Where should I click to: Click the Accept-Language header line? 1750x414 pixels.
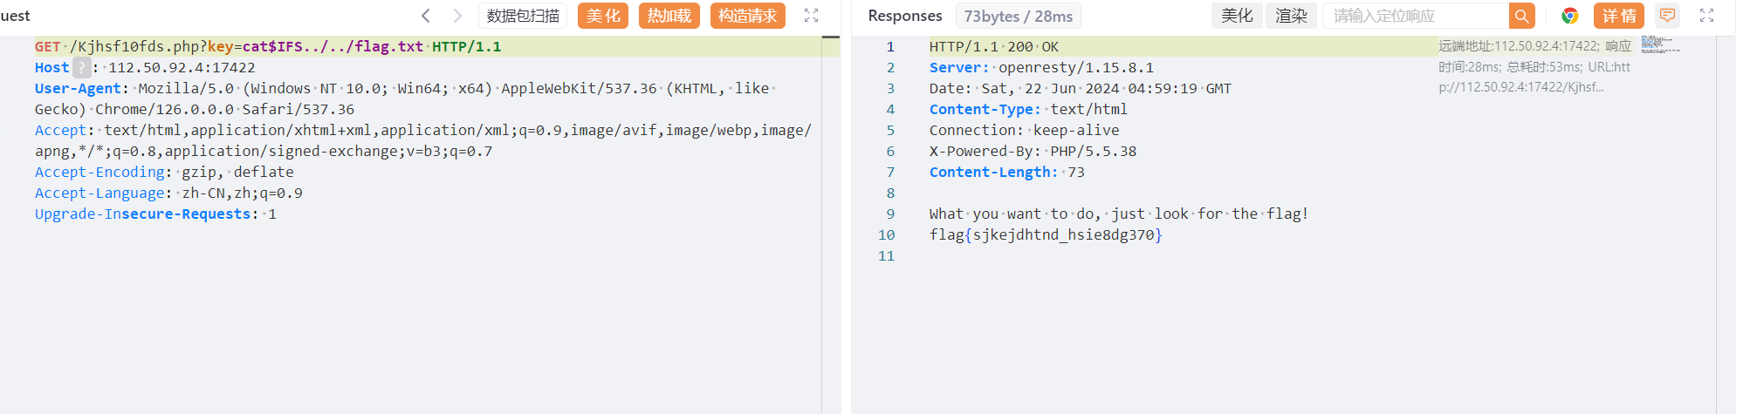168,193
